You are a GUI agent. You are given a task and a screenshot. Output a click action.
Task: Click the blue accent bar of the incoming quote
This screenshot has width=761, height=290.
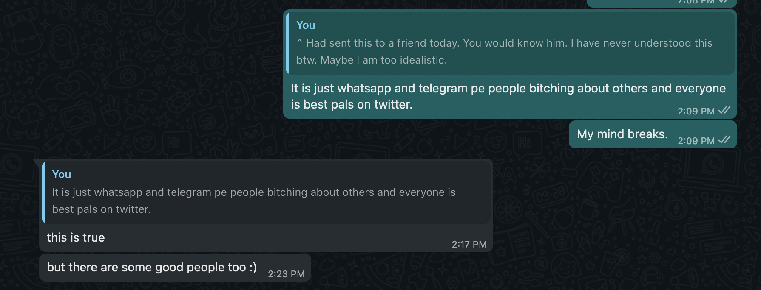(43, 192)
